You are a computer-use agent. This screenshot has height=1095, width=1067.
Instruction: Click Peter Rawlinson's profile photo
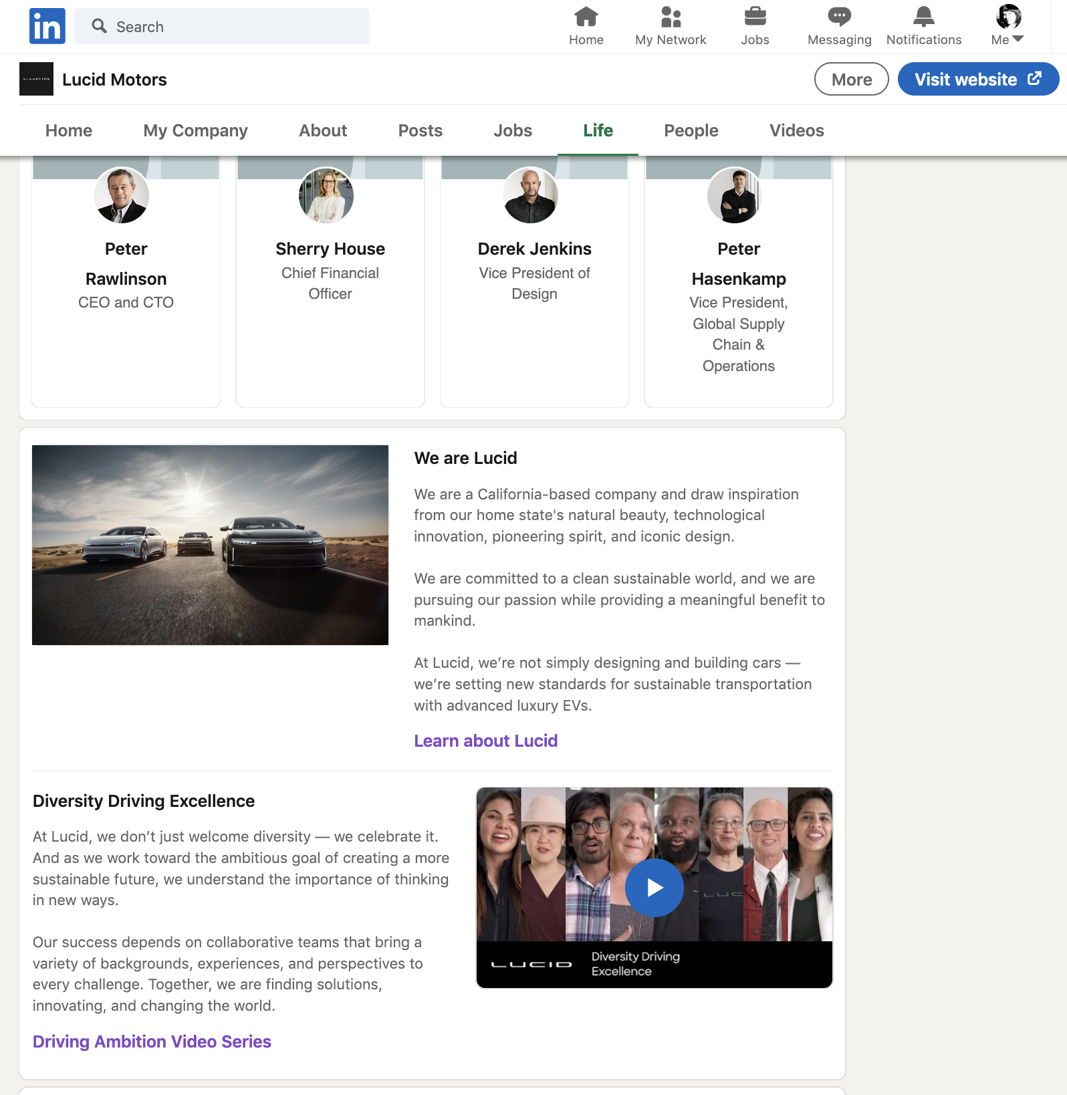(122, 195)
